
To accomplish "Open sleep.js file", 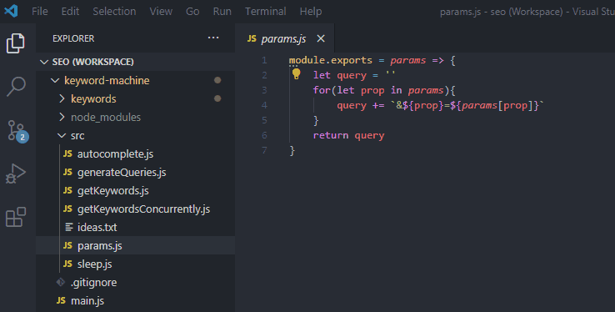I will pyautogui.click(x=94, y=264).
